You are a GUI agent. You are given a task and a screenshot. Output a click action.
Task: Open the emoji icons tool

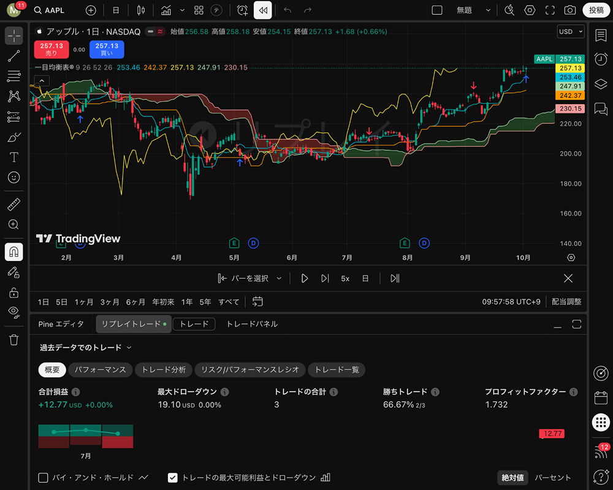[13, 178]
